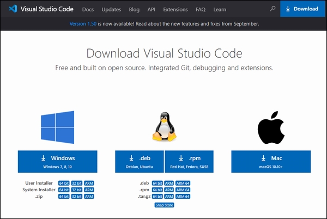Select Linux .tar.gz ARM badge

tap(169, 197)
